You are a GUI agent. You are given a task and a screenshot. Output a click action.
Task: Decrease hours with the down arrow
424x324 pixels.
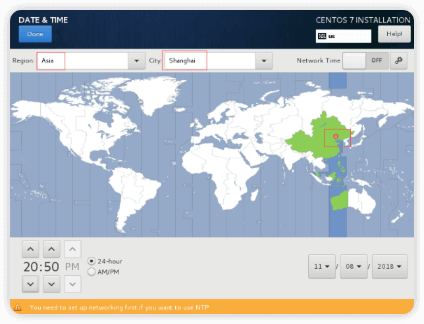point(30,284)
